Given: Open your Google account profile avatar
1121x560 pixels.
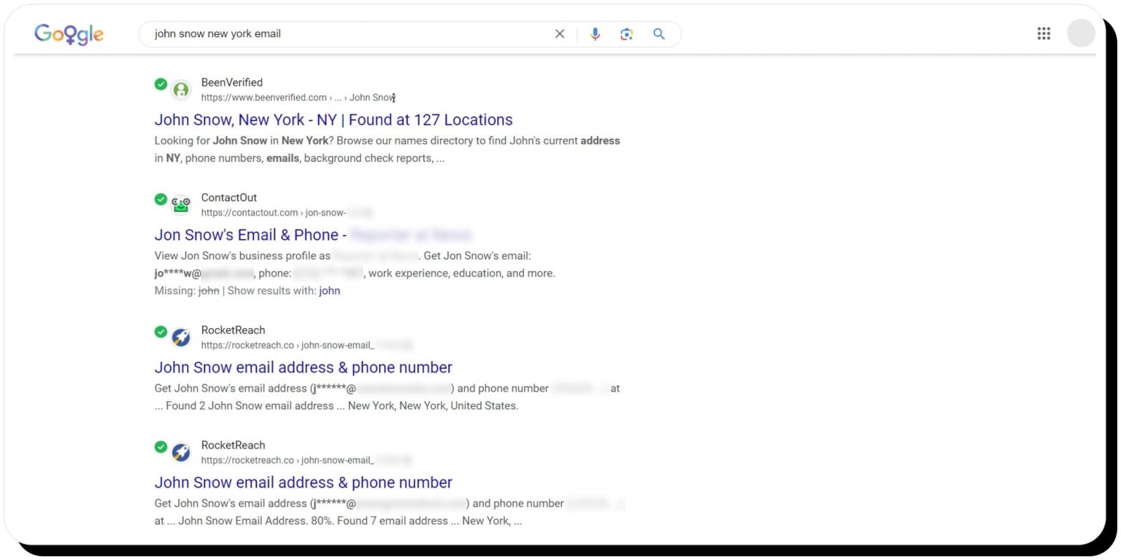Looking at the screenshot, I should point(1081,34).
